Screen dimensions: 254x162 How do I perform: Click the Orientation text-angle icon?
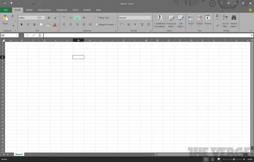tap(84, 18)
